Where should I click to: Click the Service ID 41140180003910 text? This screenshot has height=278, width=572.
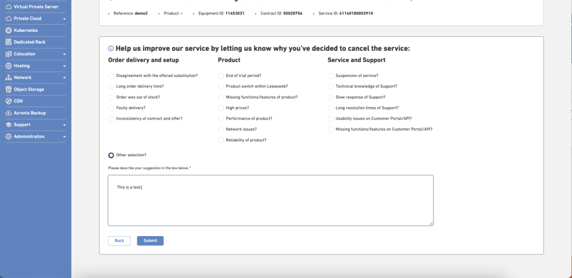point(345,13)
